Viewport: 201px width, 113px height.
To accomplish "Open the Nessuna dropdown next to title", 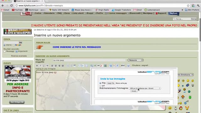I will [136, 60].
